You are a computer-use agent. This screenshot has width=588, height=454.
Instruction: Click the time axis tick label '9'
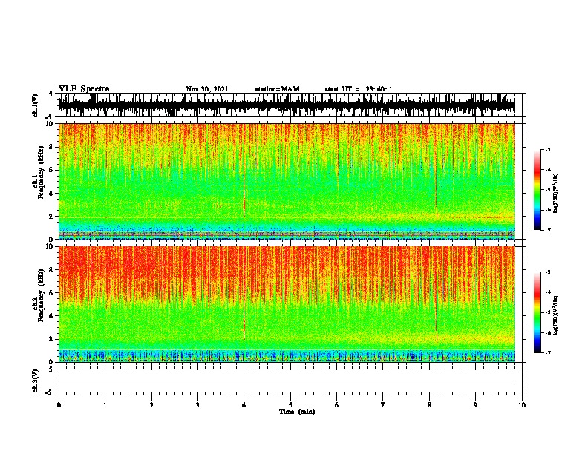tap(475, 405)
